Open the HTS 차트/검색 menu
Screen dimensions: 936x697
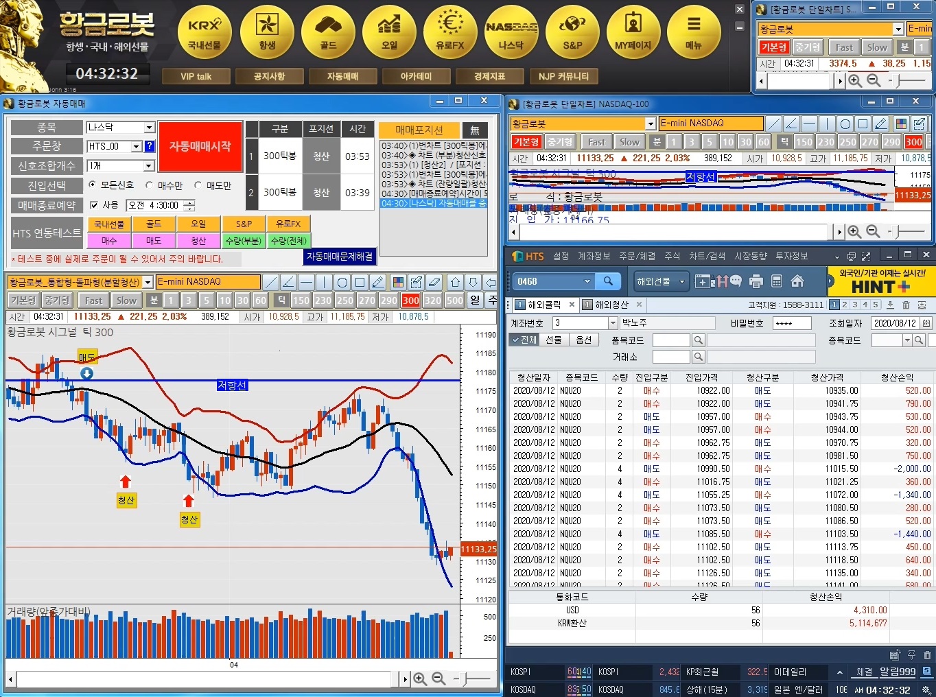[707, 256]
